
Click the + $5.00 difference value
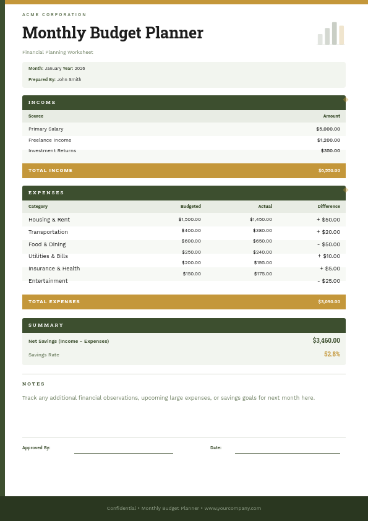pos(330,269)
